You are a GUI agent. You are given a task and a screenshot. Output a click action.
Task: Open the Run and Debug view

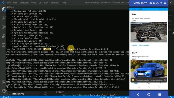tap(4, 36)
